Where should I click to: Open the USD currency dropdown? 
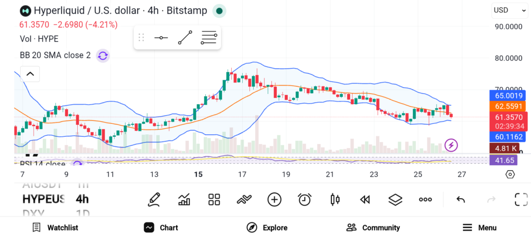point(509,10)
